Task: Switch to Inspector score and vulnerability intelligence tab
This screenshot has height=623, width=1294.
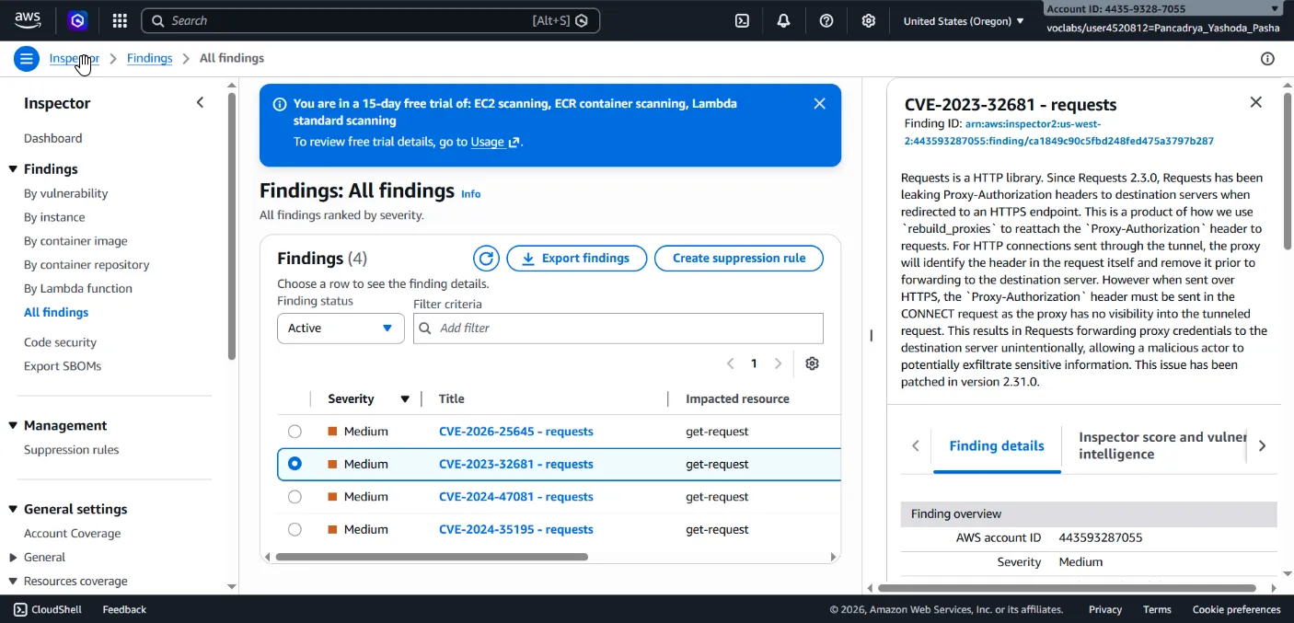Action: [1161, 445]
